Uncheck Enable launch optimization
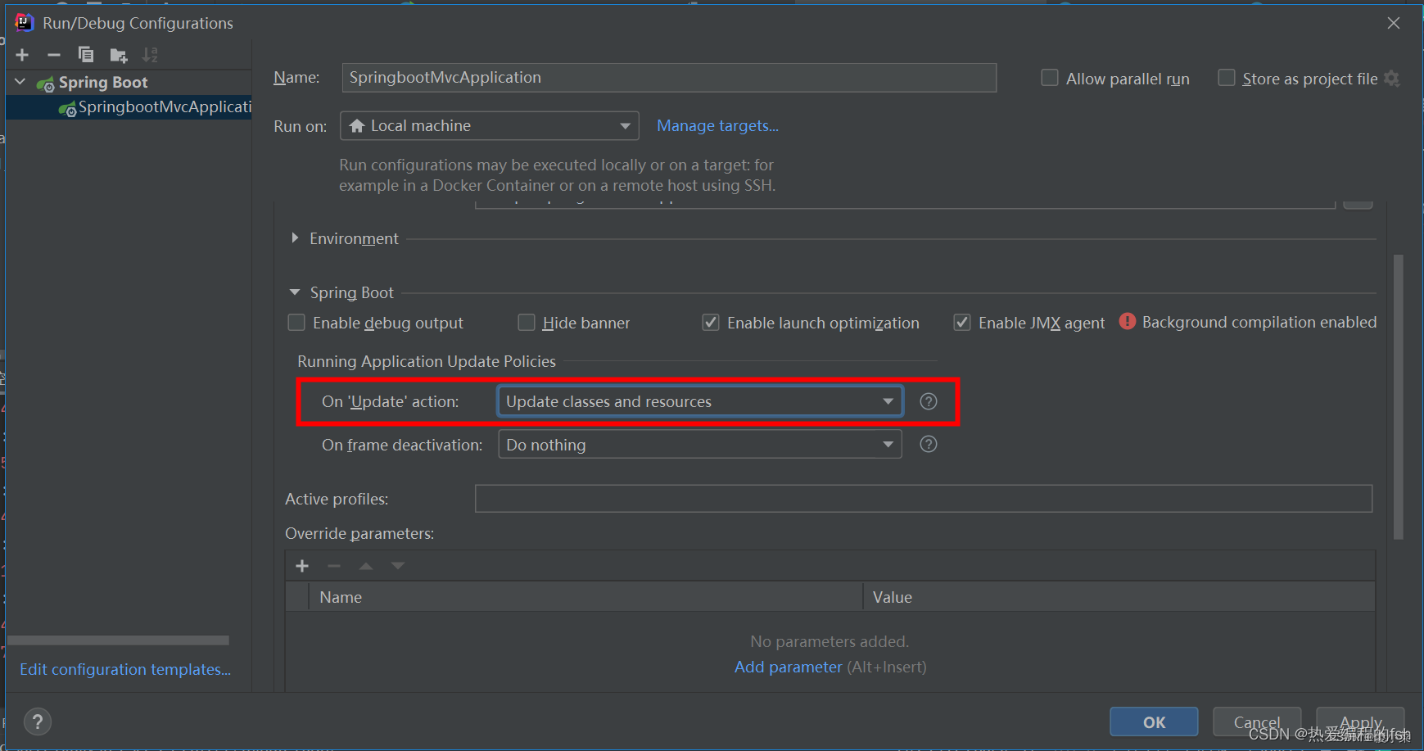The width and height of the screenshot is (1424, 751). (711, 323)
